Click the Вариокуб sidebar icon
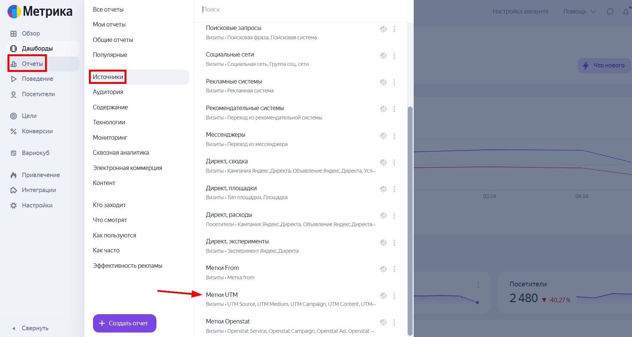 tap(14, 153)
